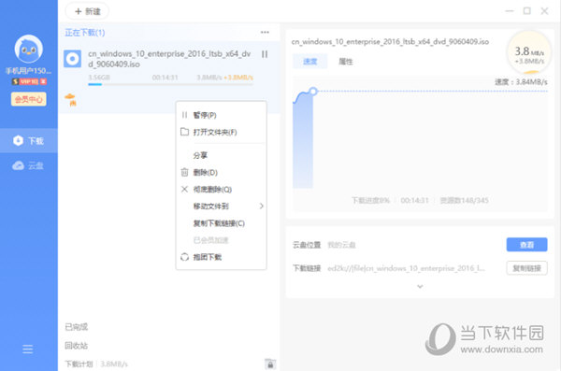The height and width of the screenshot is (371, 561).
Task: Switch to the 速度 tab in detail panel
Action: point(309,62)
